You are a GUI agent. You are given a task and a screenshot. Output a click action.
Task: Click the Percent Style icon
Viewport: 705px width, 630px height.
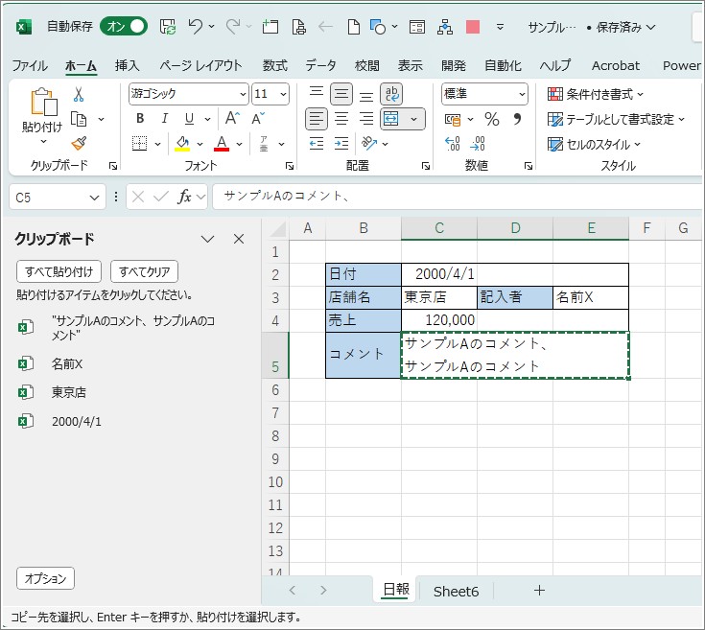[491, 119]
